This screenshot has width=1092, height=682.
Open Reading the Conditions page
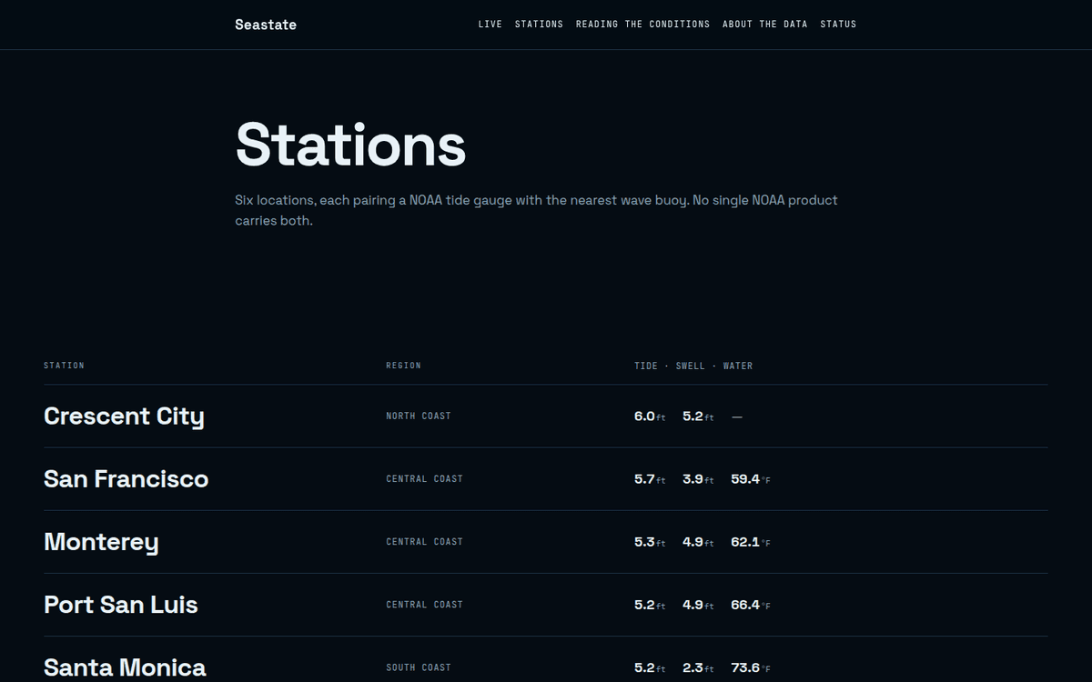(x=642, y=25)
